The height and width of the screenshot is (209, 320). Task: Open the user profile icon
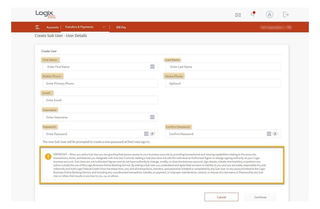[270, 14]
